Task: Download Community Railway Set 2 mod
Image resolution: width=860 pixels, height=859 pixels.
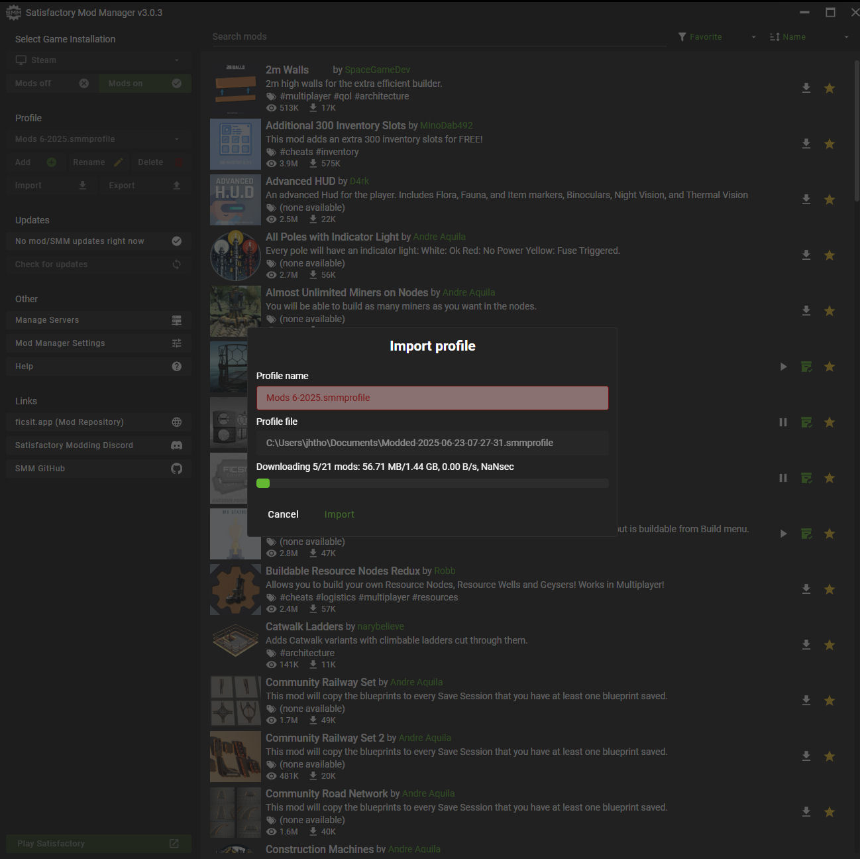Action: (x=806, y=756)
